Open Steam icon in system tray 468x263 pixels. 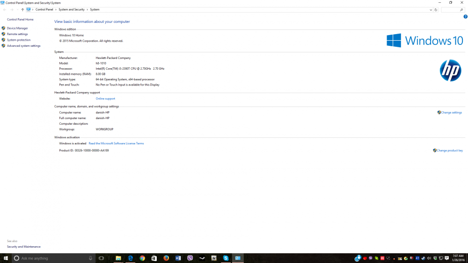[x=423, y=258]
